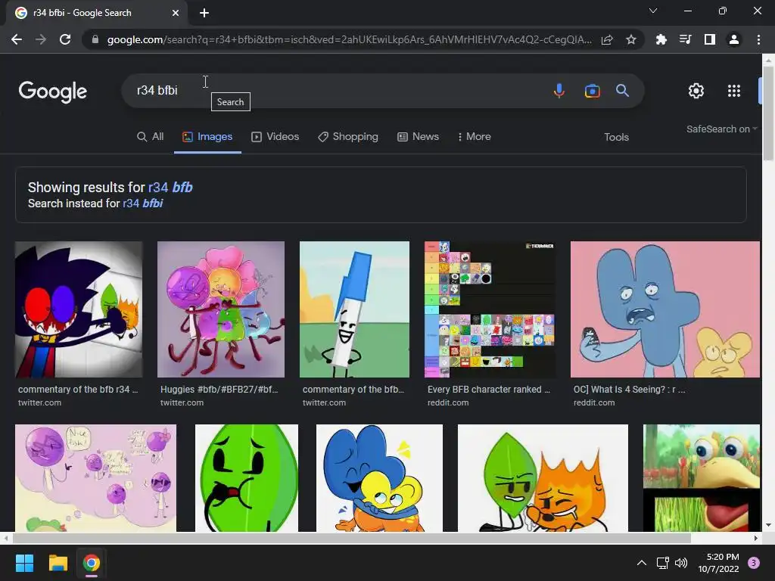Image resolution: width=775 pixels, height=581 pixels.
Task: Start voice search with the microphone
Action: tap(559, 91)
